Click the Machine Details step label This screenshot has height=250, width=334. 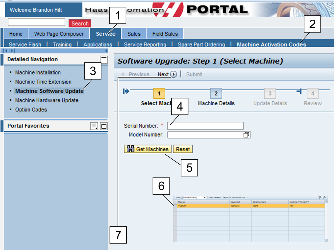(x=216, y=103)
